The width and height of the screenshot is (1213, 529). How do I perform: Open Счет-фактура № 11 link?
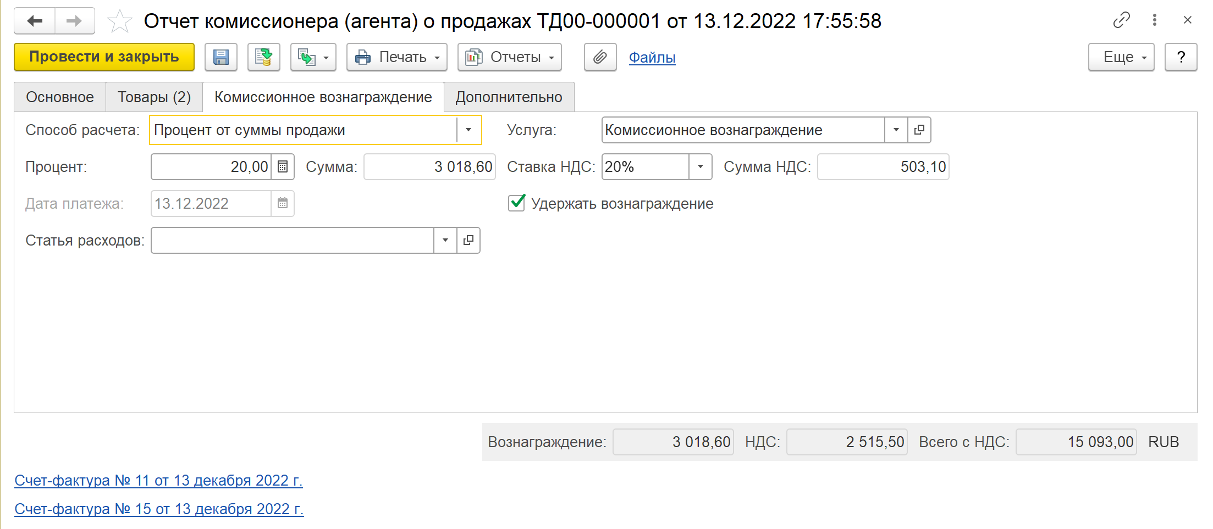(158, 480)
